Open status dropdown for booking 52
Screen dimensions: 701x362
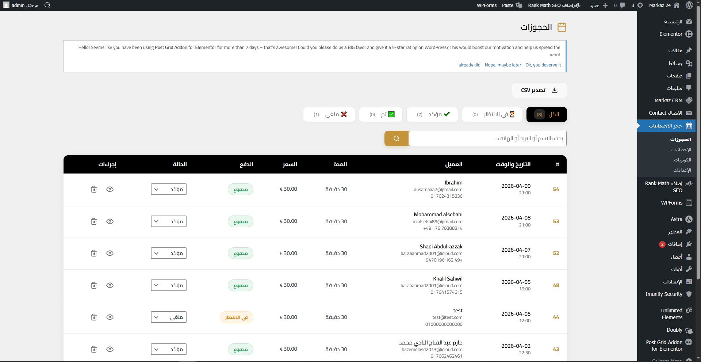pyautogui.click(x=169, y=253)
